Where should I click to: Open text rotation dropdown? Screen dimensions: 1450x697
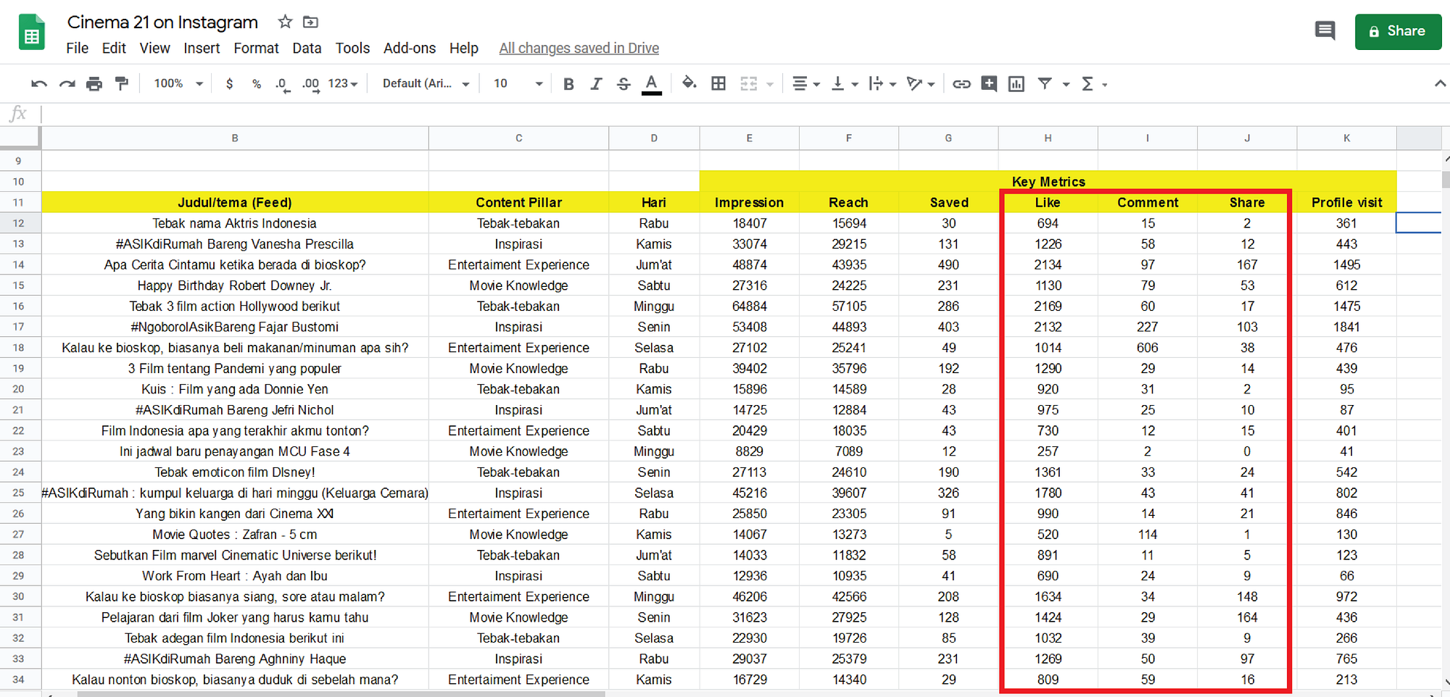click(x=921, y=84)
